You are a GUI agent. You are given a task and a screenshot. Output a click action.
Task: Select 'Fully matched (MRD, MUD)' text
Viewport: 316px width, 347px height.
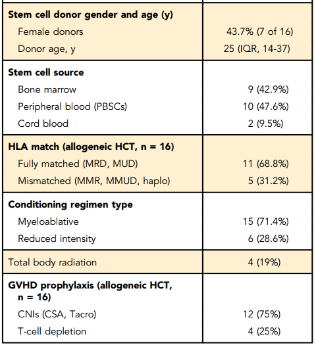pos(78,164)
